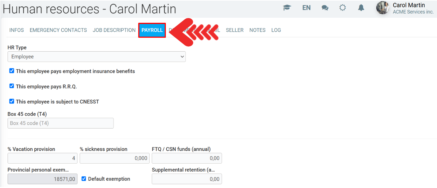
Task: Disable the Default exemption checkbox
Action: click(x=84, y=179)
